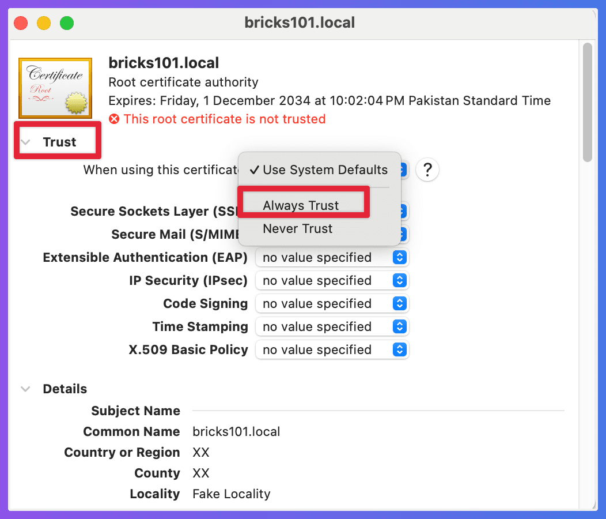The image size is (606, 519).
Task: Select Always Trust from the menu
Action: [x=301, y=205]
